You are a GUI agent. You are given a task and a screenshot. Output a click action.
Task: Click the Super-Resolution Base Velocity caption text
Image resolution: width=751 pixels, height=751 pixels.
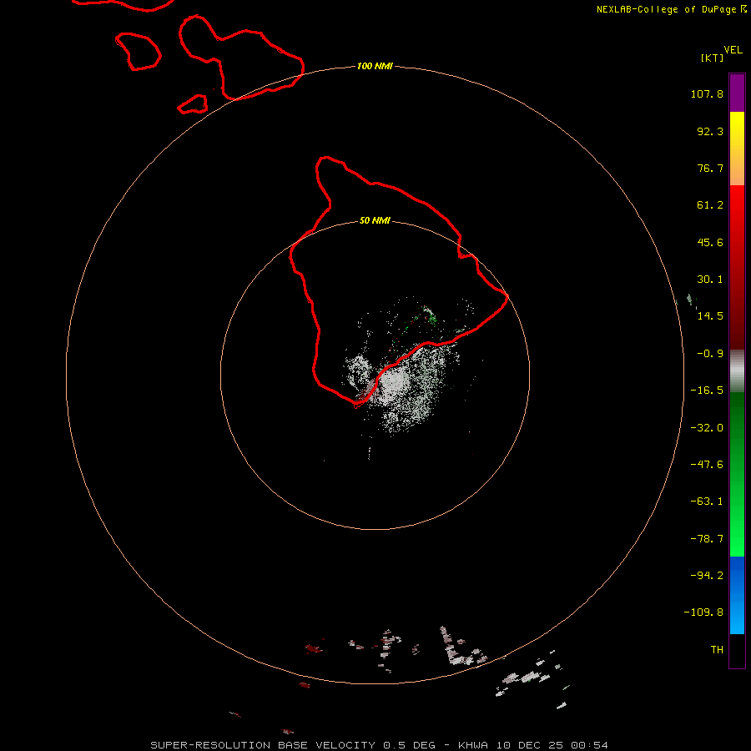click(380, 745)
